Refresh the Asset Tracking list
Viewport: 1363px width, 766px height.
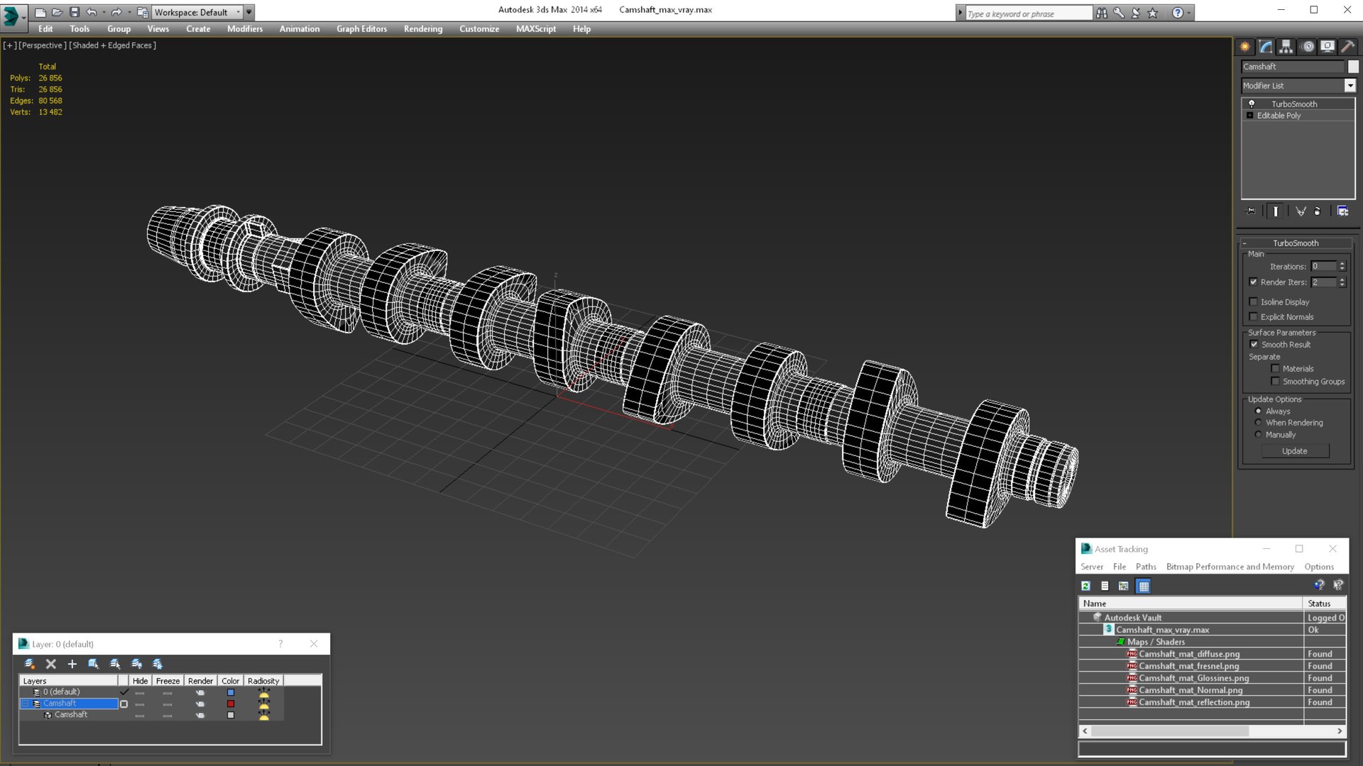(1085, 586)
